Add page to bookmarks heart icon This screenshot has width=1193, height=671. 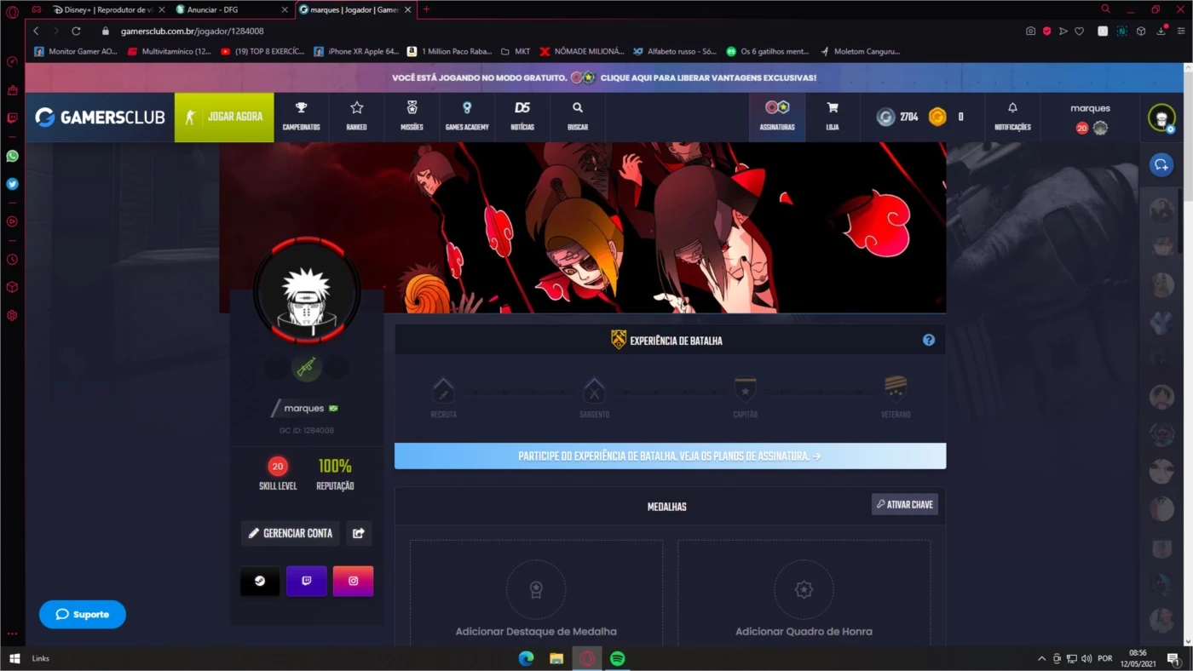pyautogui.click(x=1079, y=31)
